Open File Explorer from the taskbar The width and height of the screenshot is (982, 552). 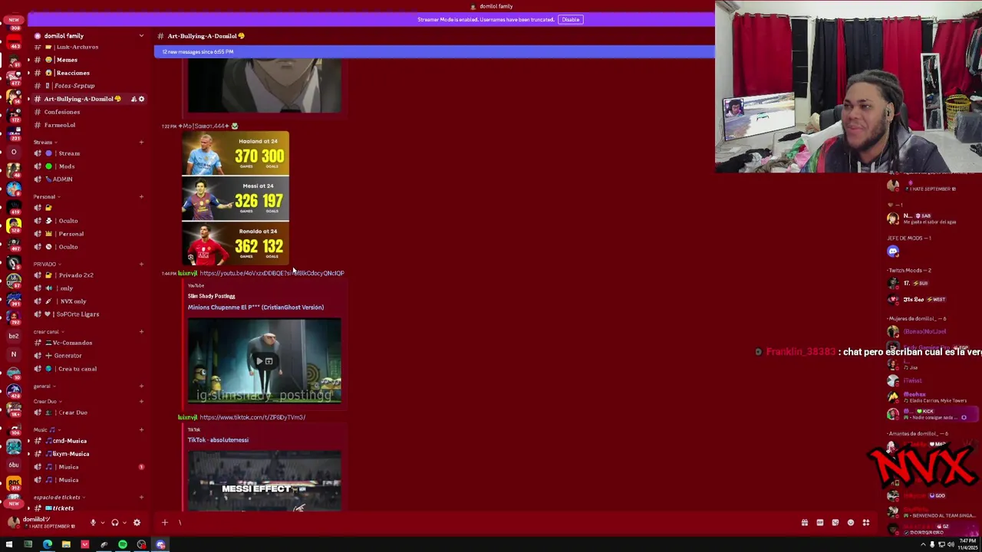click(66, 545)
